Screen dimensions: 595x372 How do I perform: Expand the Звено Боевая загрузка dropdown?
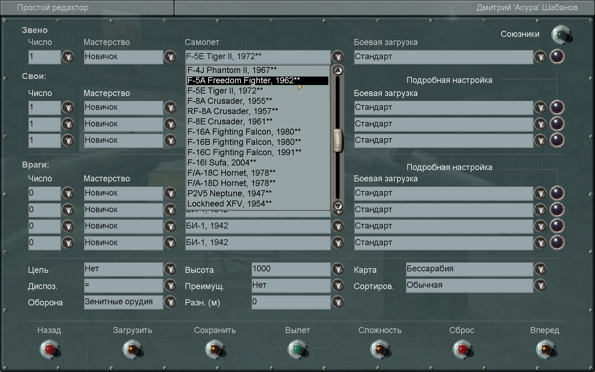(540, 57)
